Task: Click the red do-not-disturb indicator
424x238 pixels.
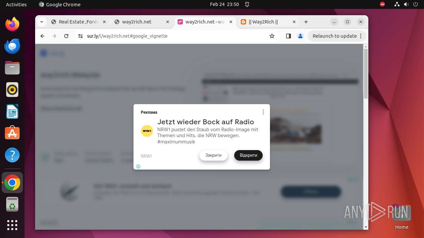Action: 383,4
